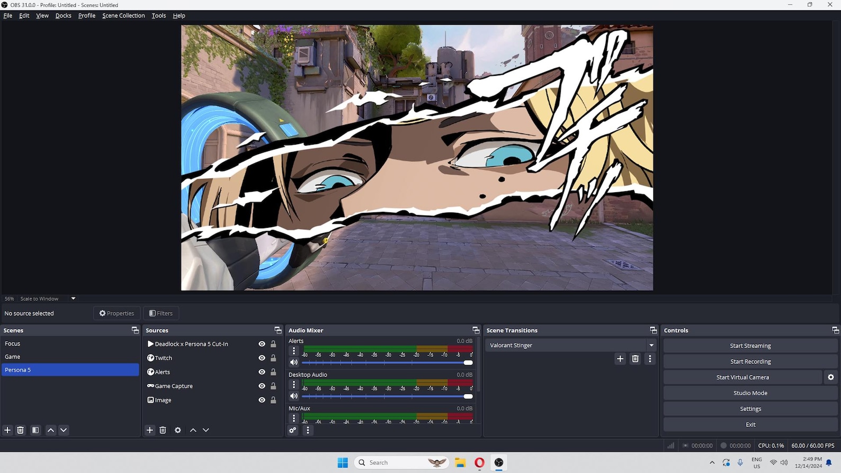Hide the Game Capture source

pos(262,386)
